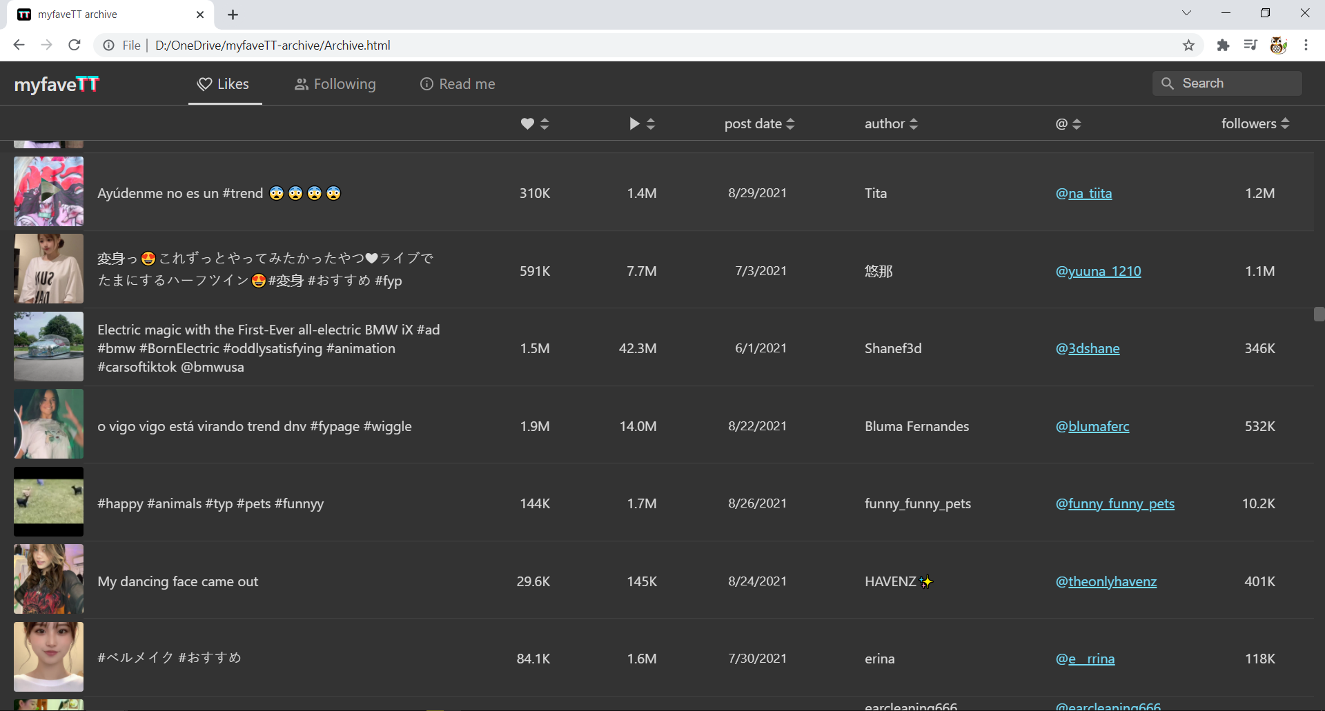This screenshot has height=711, width=1325.
Task: Go forward in browser history
Action: coord(46,45)
